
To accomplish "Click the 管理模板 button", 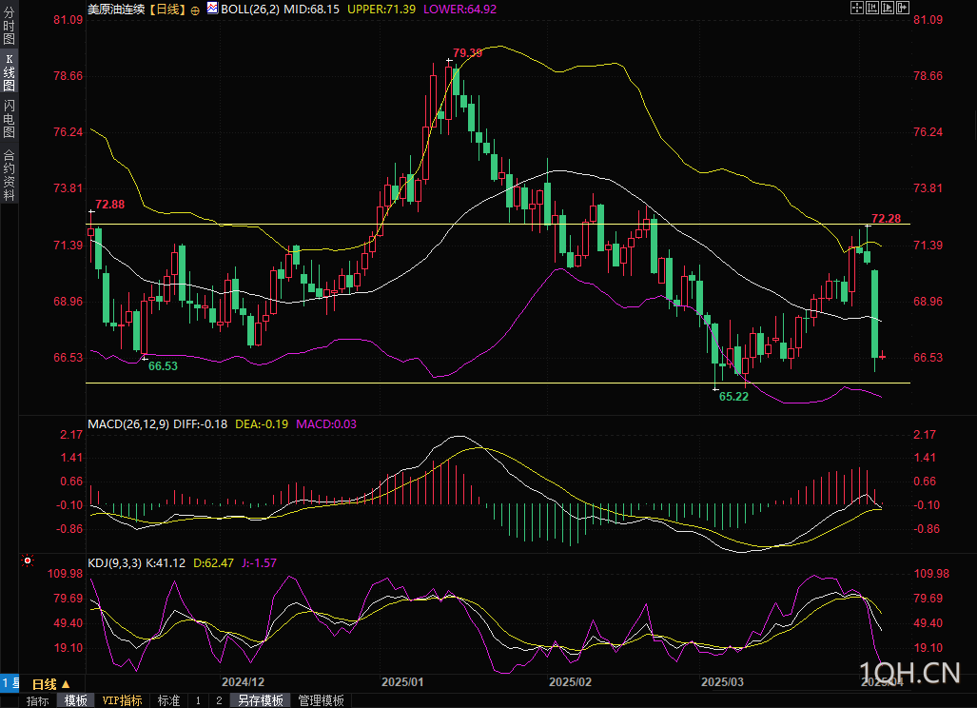I will point(321,700).
